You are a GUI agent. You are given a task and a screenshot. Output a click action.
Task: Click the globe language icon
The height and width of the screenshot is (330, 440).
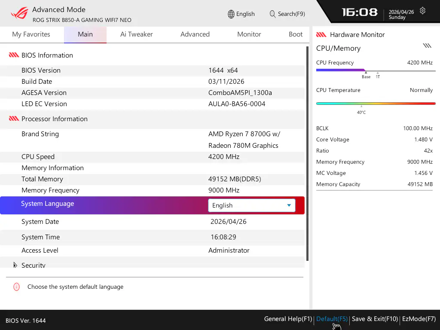[231, 14]
